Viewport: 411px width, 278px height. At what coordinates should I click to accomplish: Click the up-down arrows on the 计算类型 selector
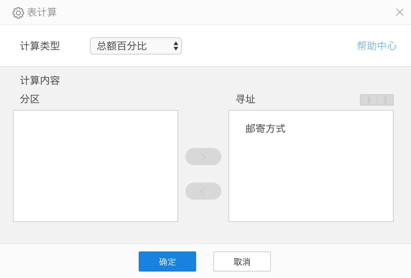click(x=176, y=46)
